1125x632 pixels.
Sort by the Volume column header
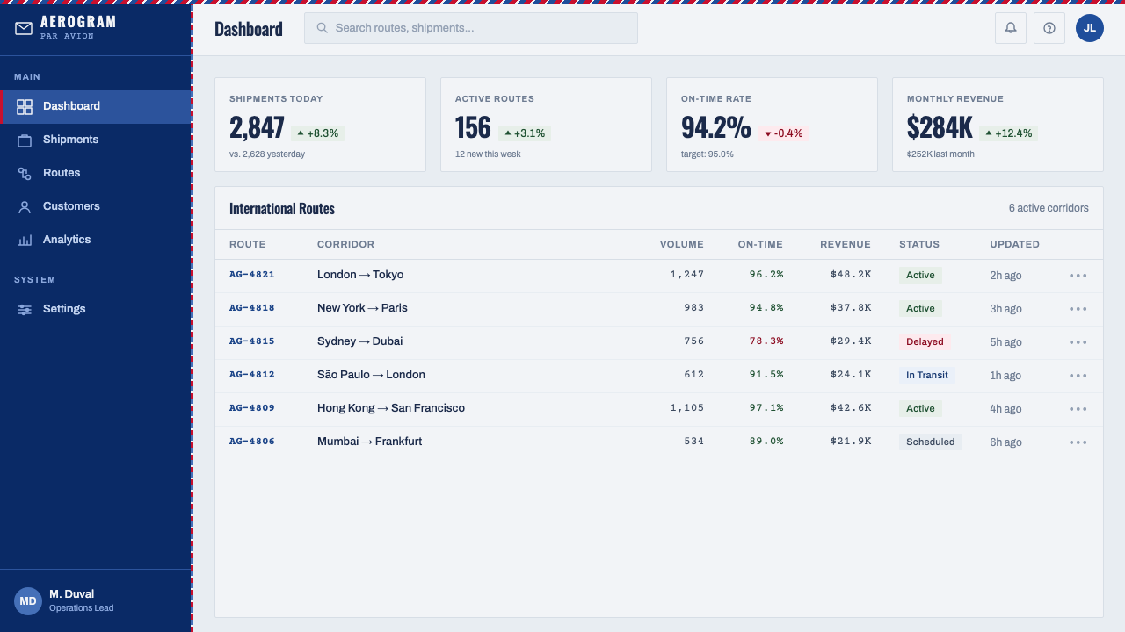tap(682, 245)
